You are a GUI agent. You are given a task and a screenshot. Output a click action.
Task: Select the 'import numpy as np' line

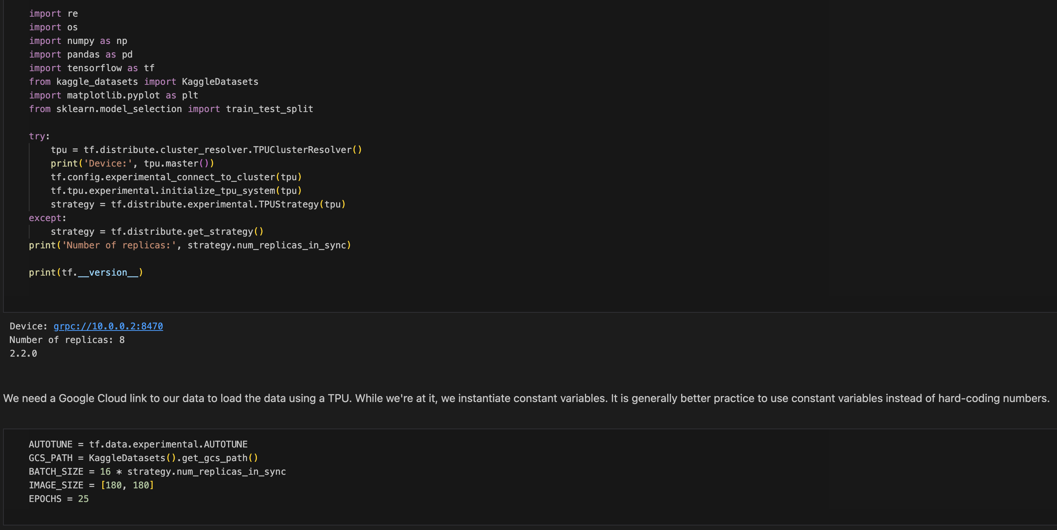[78, 41]
